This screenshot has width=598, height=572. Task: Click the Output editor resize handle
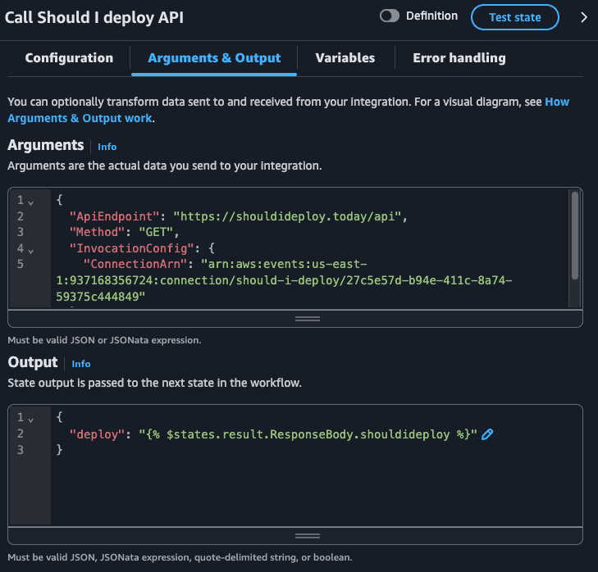click(308, 536)
